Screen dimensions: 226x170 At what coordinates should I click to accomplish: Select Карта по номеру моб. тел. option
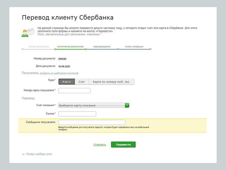point(111,82)
